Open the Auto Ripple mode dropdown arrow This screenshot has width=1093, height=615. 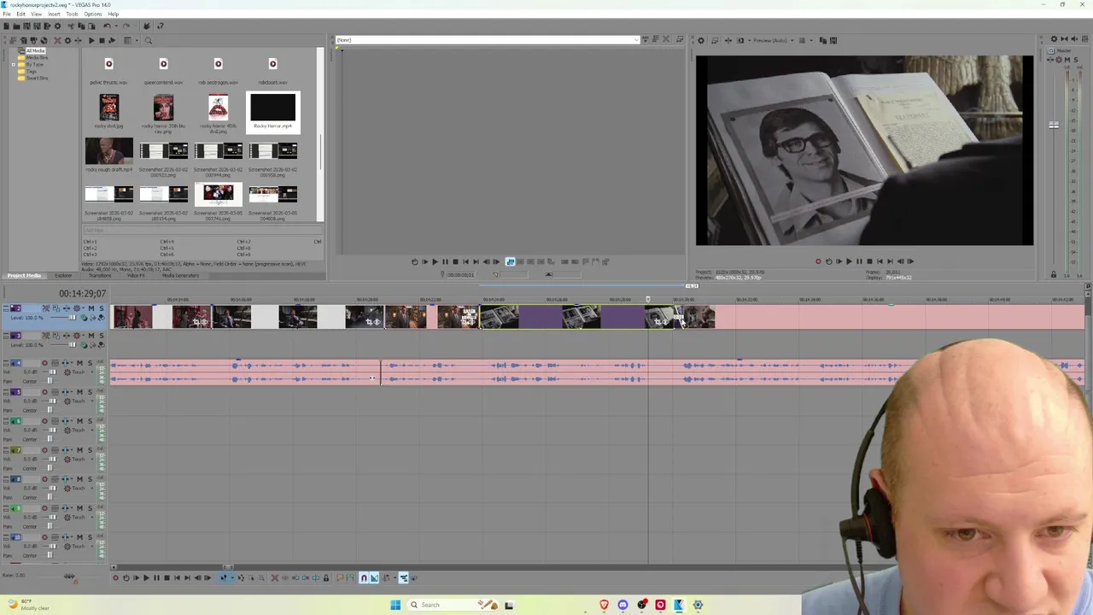point(395,578)
